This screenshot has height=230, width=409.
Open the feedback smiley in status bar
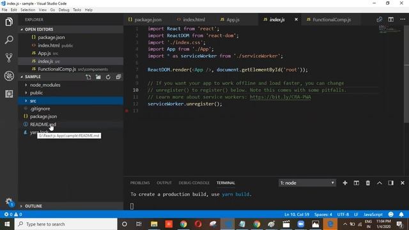click(x=390, y=215)
